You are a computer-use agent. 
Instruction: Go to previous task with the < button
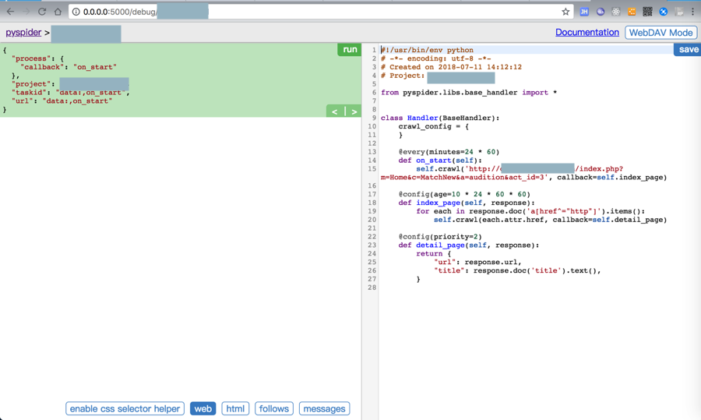pos(335,111)
